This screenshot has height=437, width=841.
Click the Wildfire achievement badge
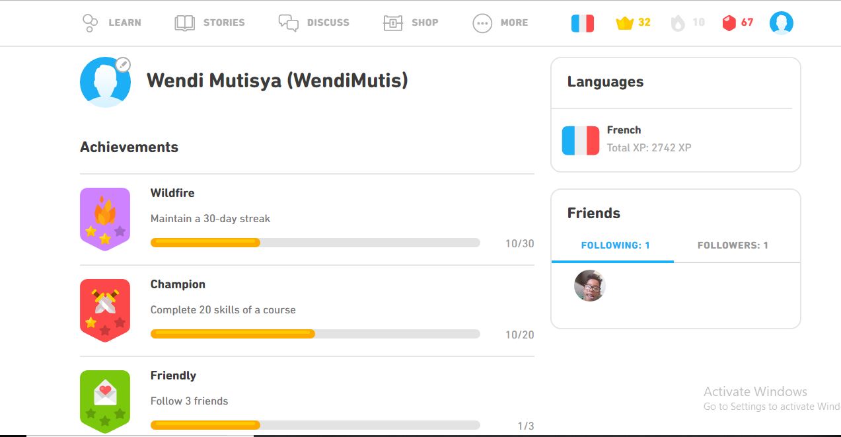coord(105,219)
